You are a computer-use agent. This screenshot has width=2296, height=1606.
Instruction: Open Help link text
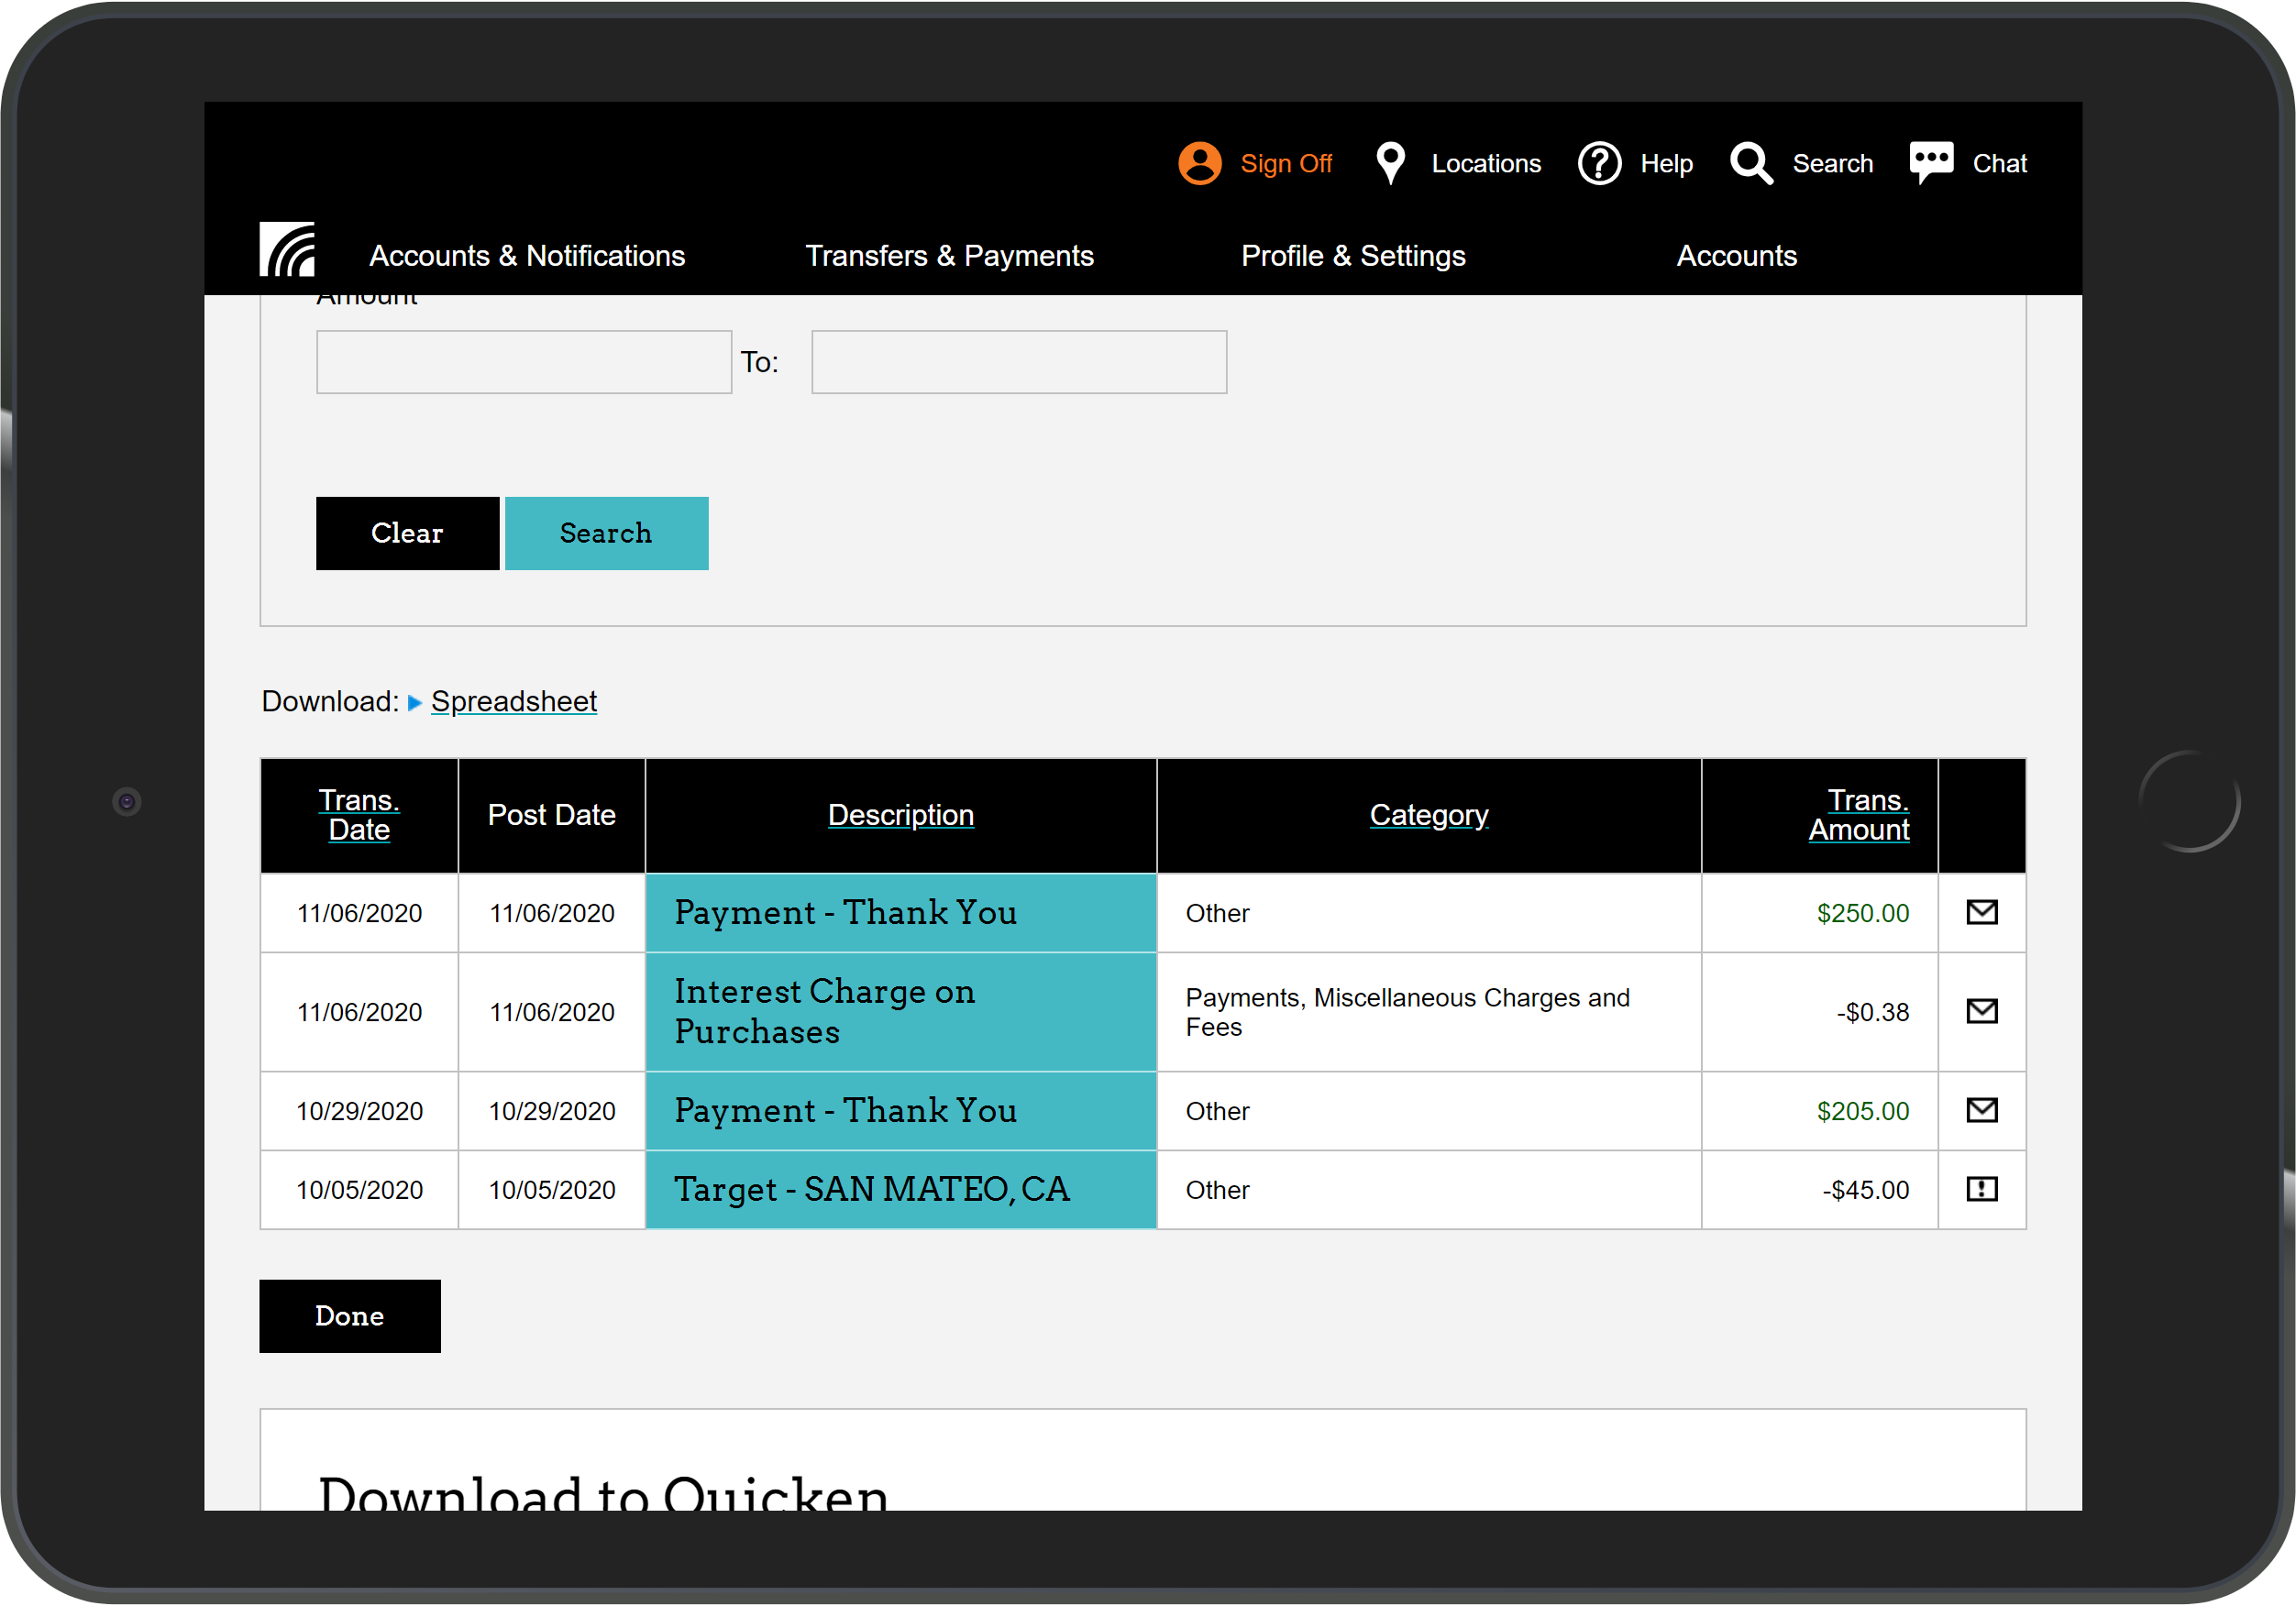point(1666,163)
